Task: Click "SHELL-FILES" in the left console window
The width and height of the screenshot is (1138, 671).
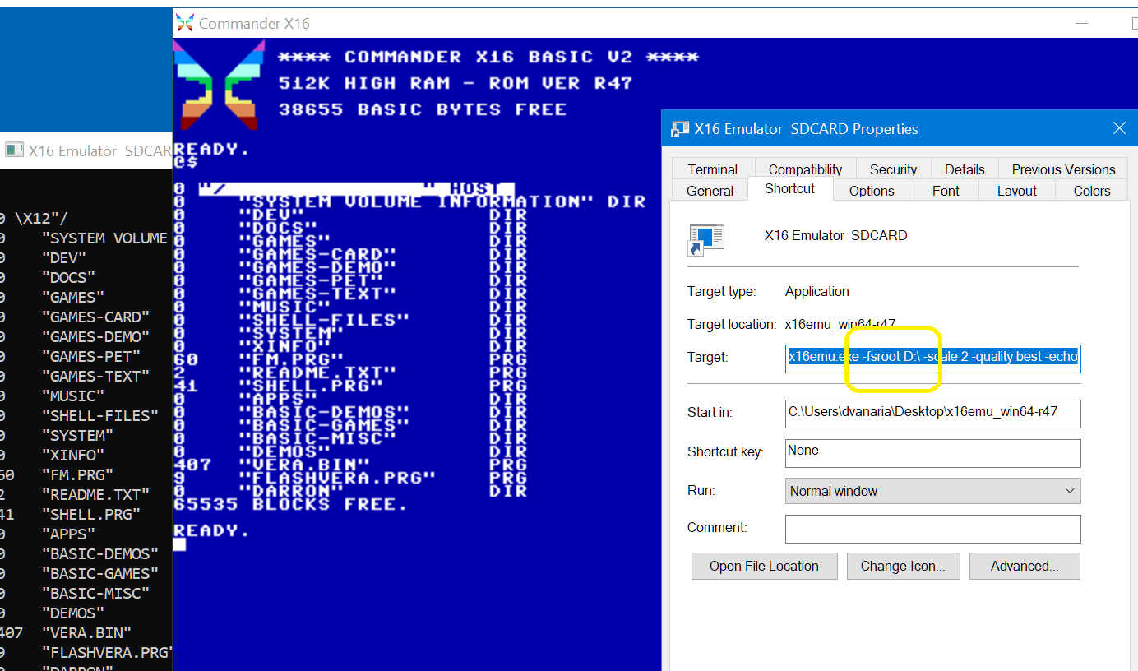Action: (x=100, y=415)
